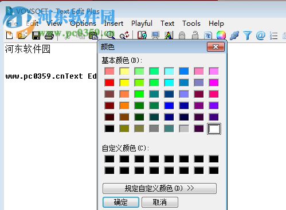
Task: Open the Help menu
Action: click(x=216, y=24)
